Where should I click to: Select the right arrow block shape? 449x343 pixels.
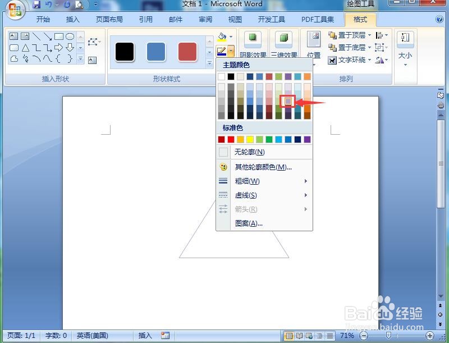pos(58,48)
